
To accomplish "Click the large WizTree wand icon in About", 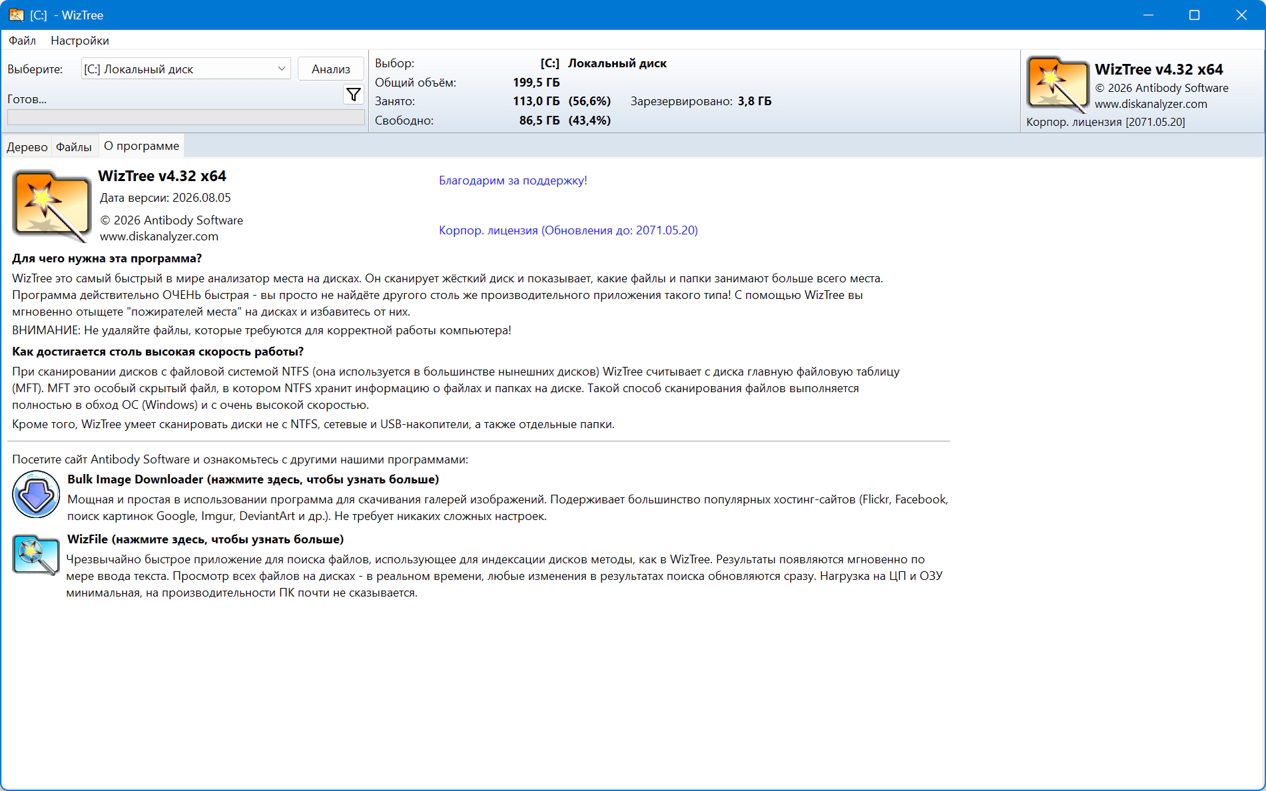I will pyautogui.click(x=52, y=206).
